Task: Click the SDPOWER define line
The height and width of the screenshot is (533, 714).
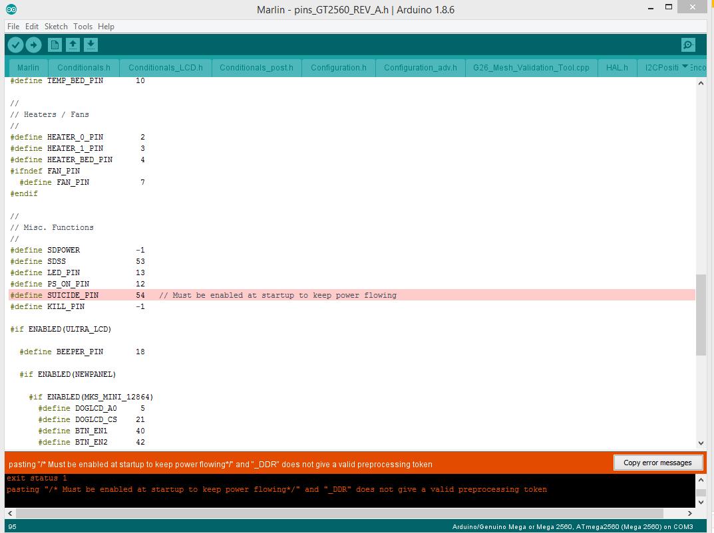Action: click(x=77, y=250)
